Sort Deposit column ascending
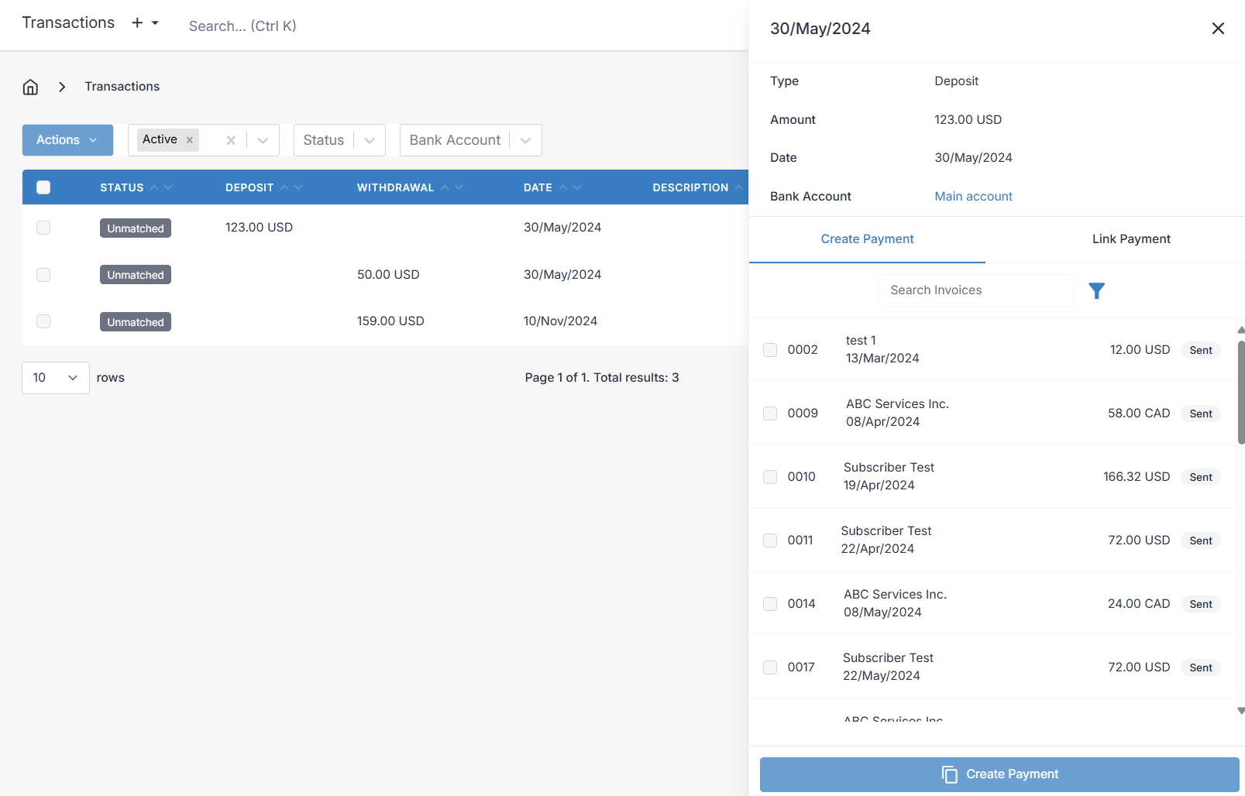The width and height of the screenshot is (1245, 796). tap(284, 187)
